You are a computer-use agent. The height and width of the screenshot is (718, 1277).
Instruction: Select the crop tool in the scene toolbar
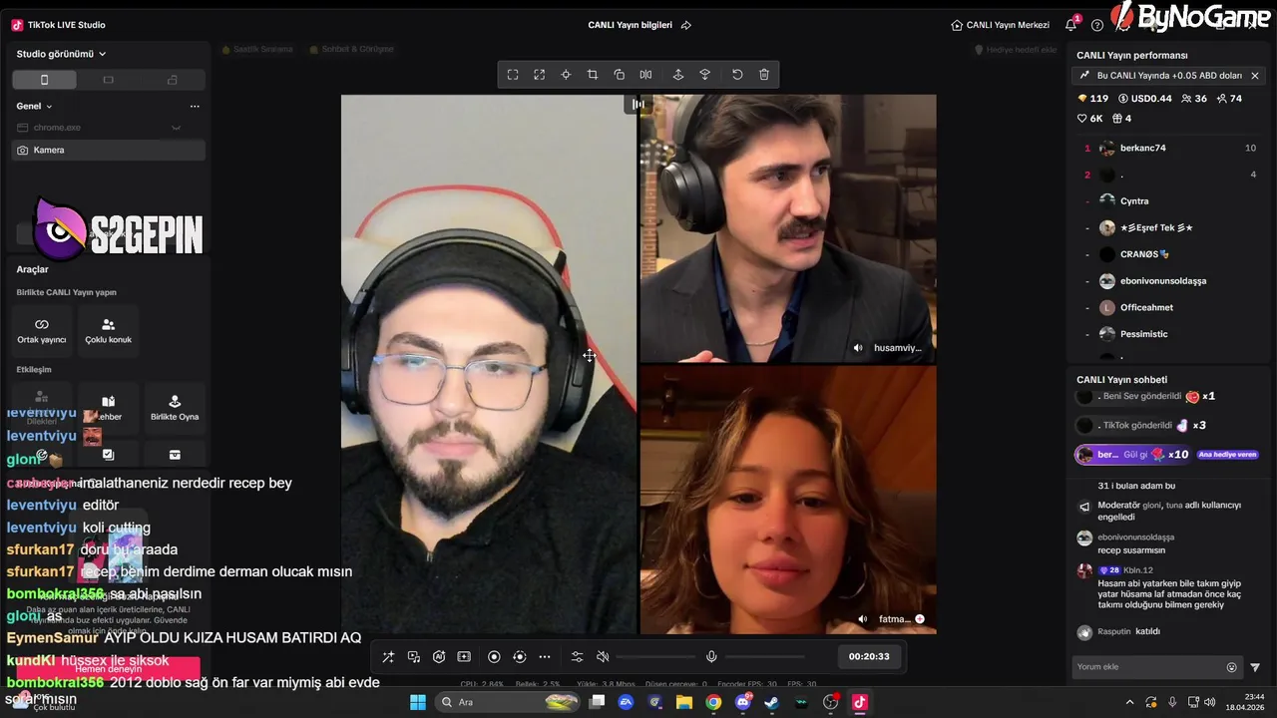pos(593,75)
